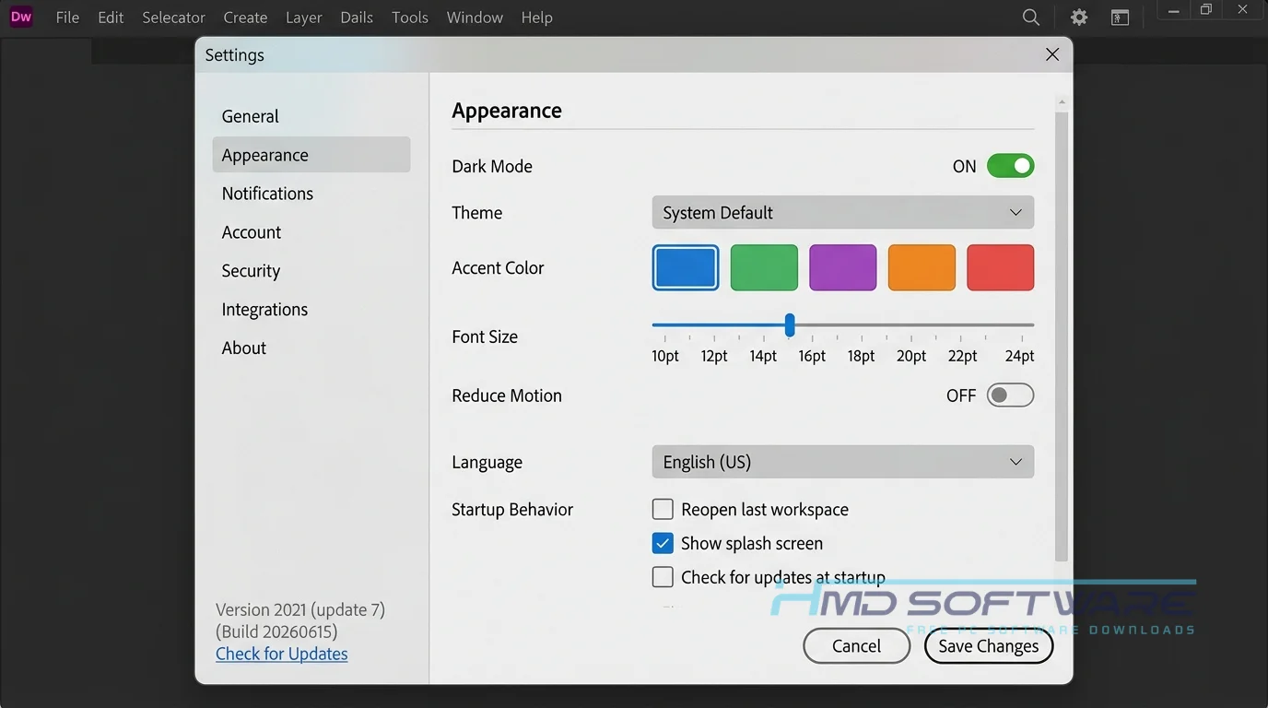Open the Account settings section
This screenshot has height=708, width=1268.
point(311,232)
